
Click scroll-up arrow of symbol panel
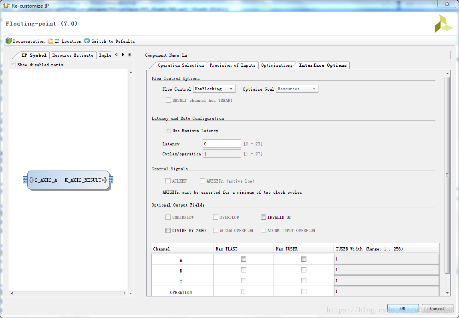[131, 72]
